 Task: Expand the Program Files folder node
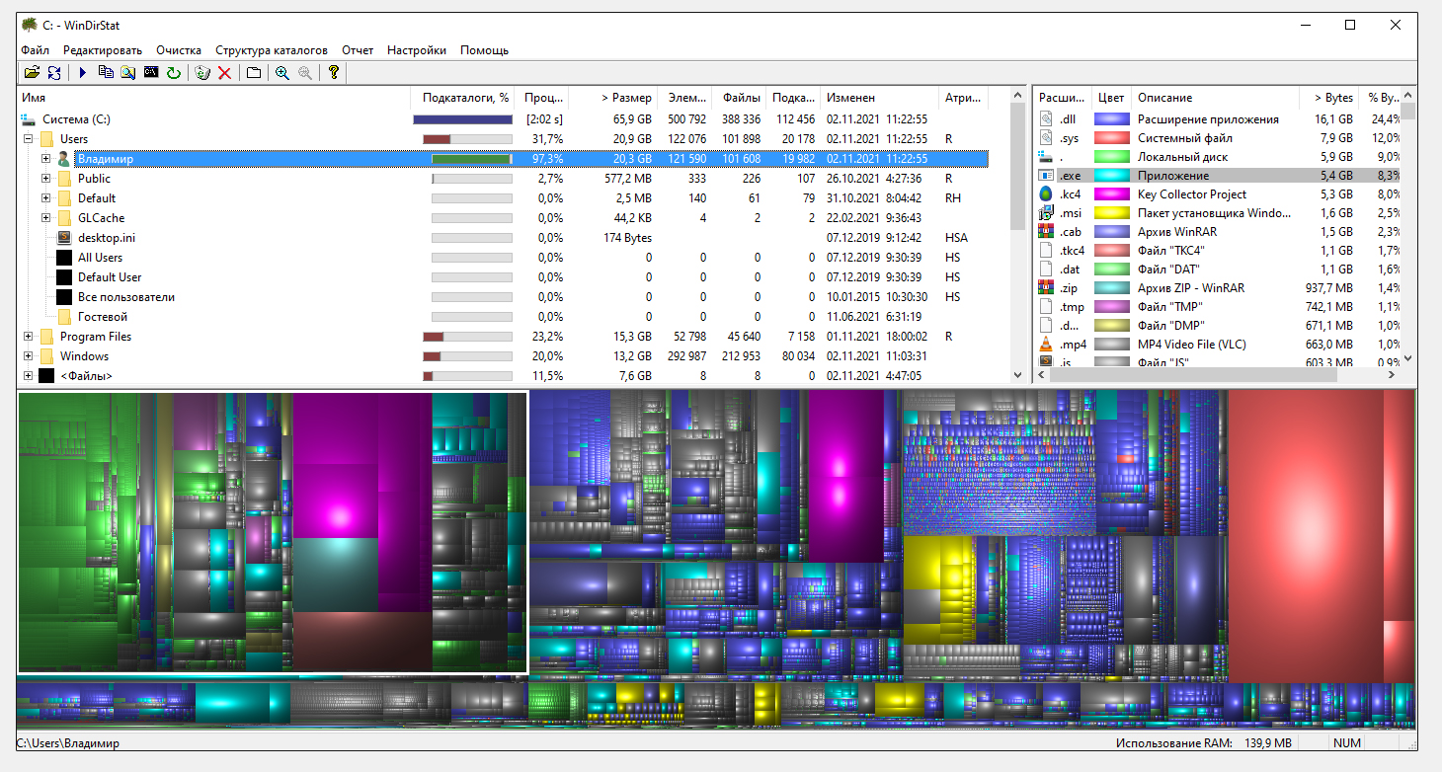[x=29, y=337]
